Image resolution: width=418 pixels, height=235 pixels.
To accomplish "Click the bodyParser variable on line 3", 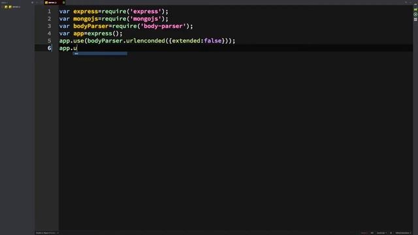I will [x=91, y=26].
